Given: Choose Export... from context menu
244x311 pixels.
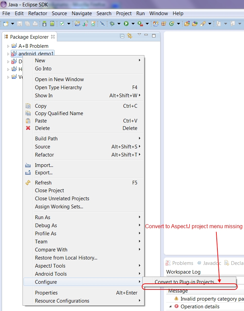Looking at the screenshot, I should tap(83, 173).
